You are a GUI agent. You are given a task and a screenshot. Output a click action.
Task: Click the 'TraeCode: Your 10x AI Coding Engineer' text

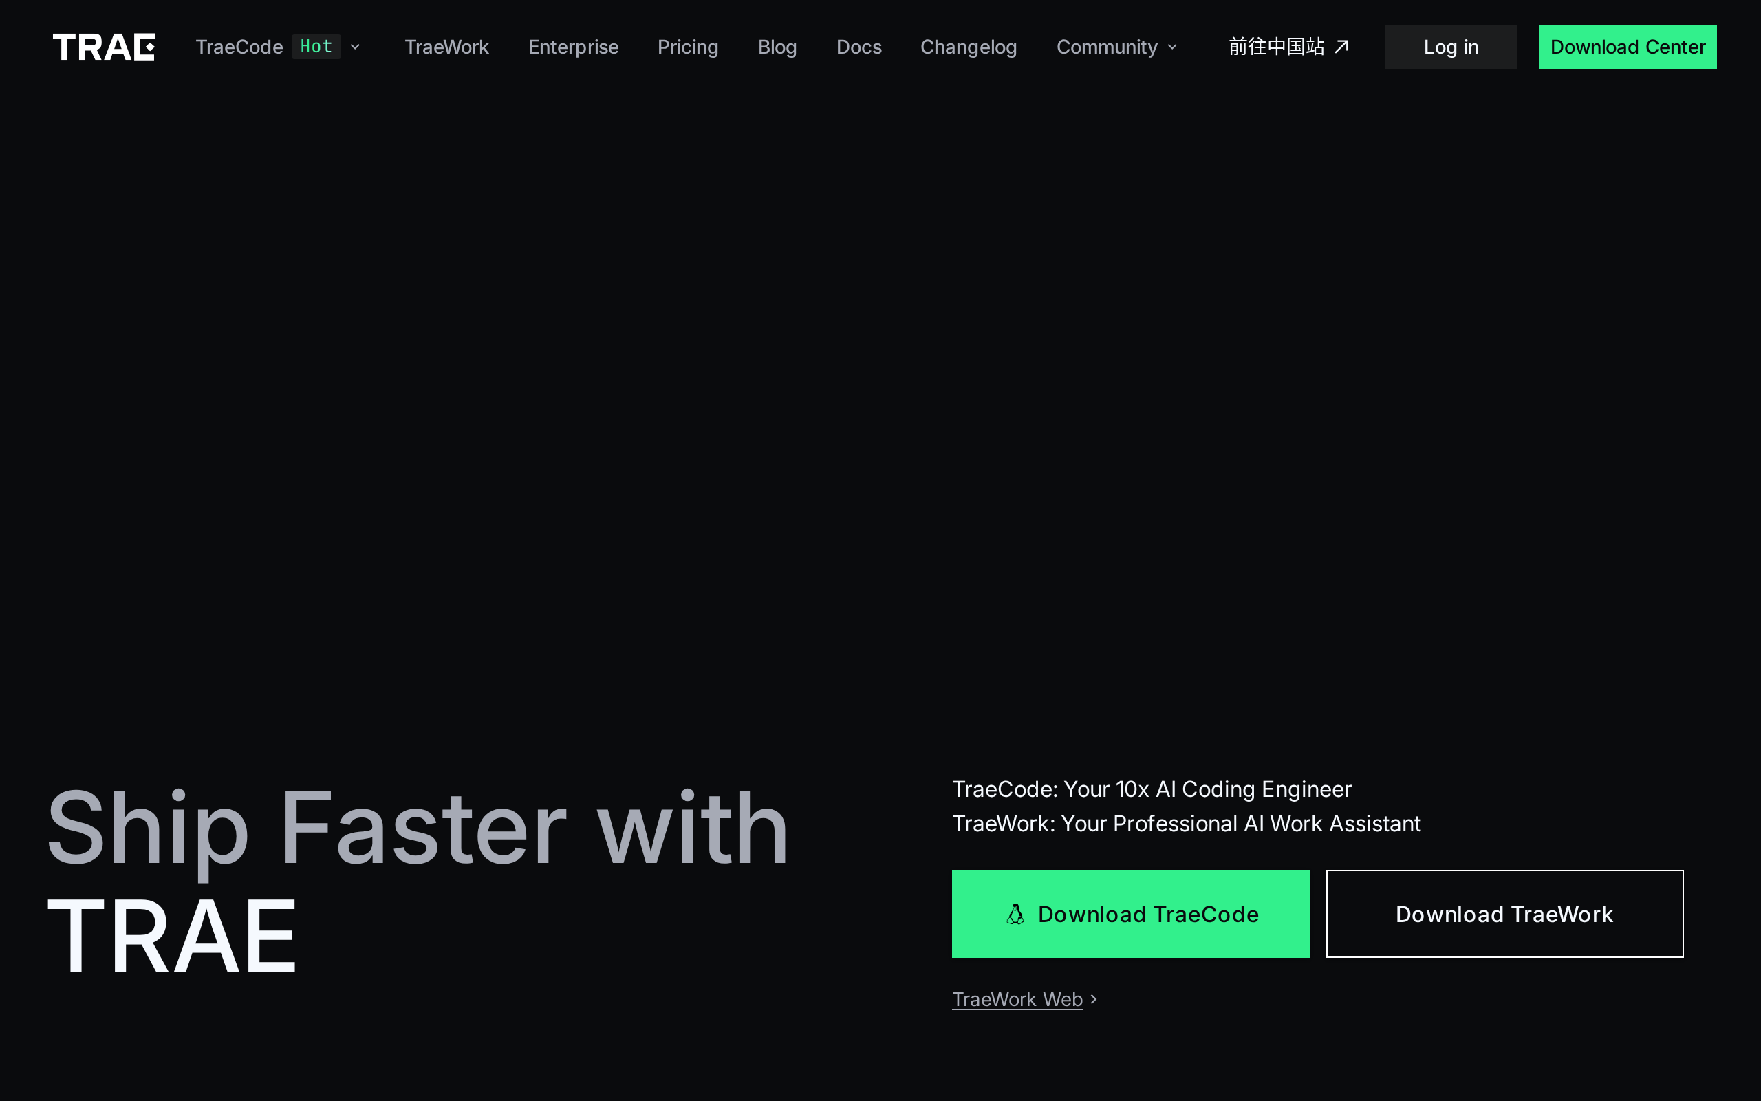click(x=1152, y=789)
